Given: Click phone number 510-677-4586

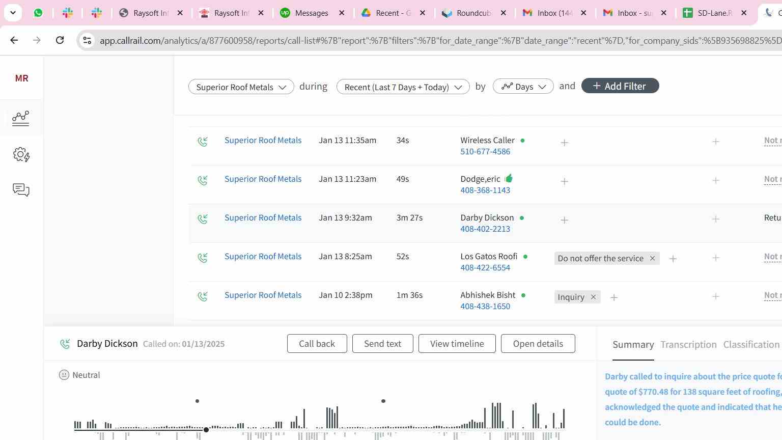Looking at the screenshot, I should (x=485, y=151).
